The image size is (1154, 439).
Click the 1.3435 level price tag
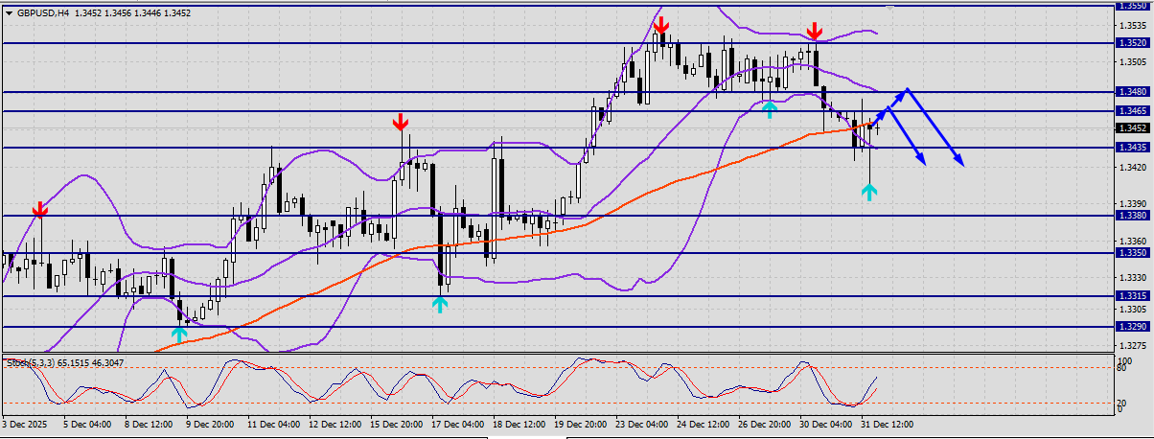pyautogui.click(x=1132, y=148)
